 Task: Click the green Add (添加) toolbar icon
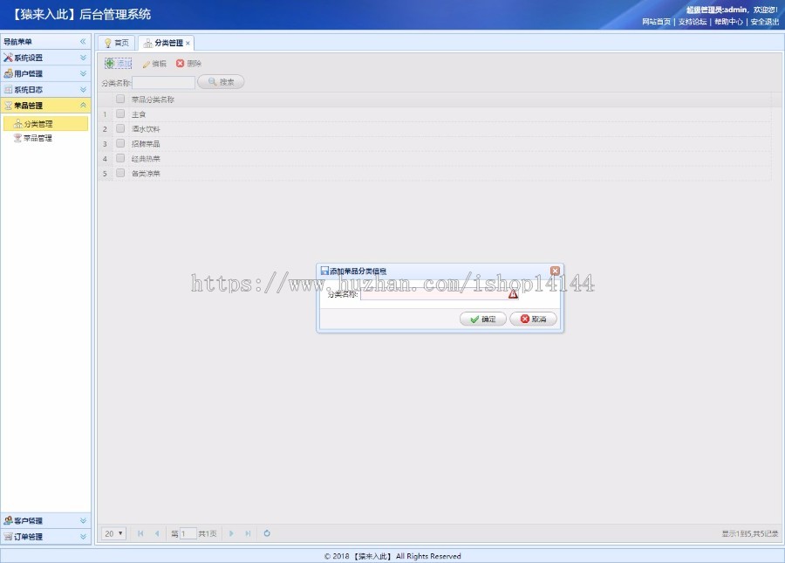tap(110, 64)
